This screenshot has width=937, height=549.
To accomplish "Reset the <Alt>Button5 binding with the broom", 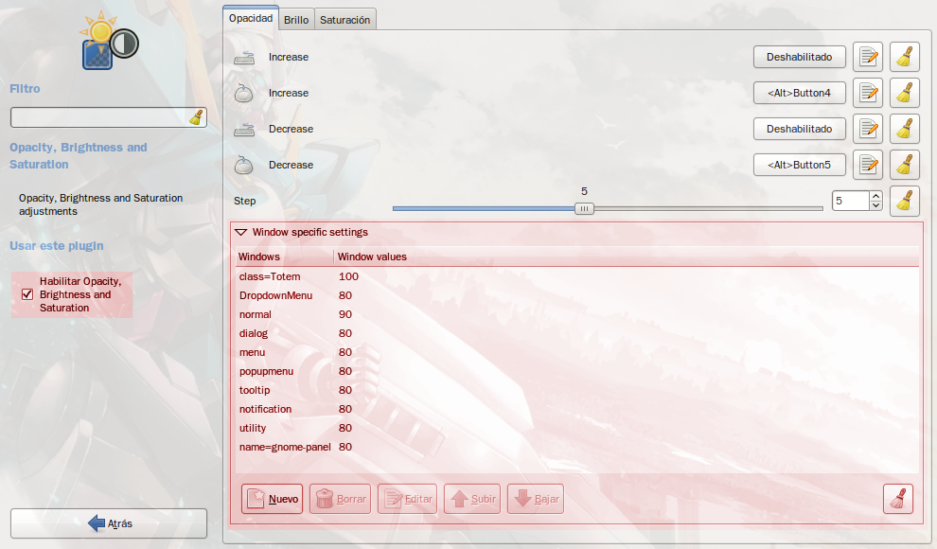I will [904, 165].
